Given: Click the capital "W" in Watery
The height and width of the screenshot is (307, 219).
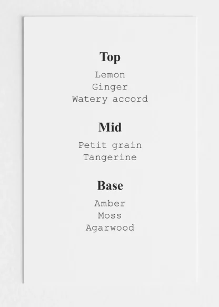Looking at the screenshot, I should pos(75,99).
